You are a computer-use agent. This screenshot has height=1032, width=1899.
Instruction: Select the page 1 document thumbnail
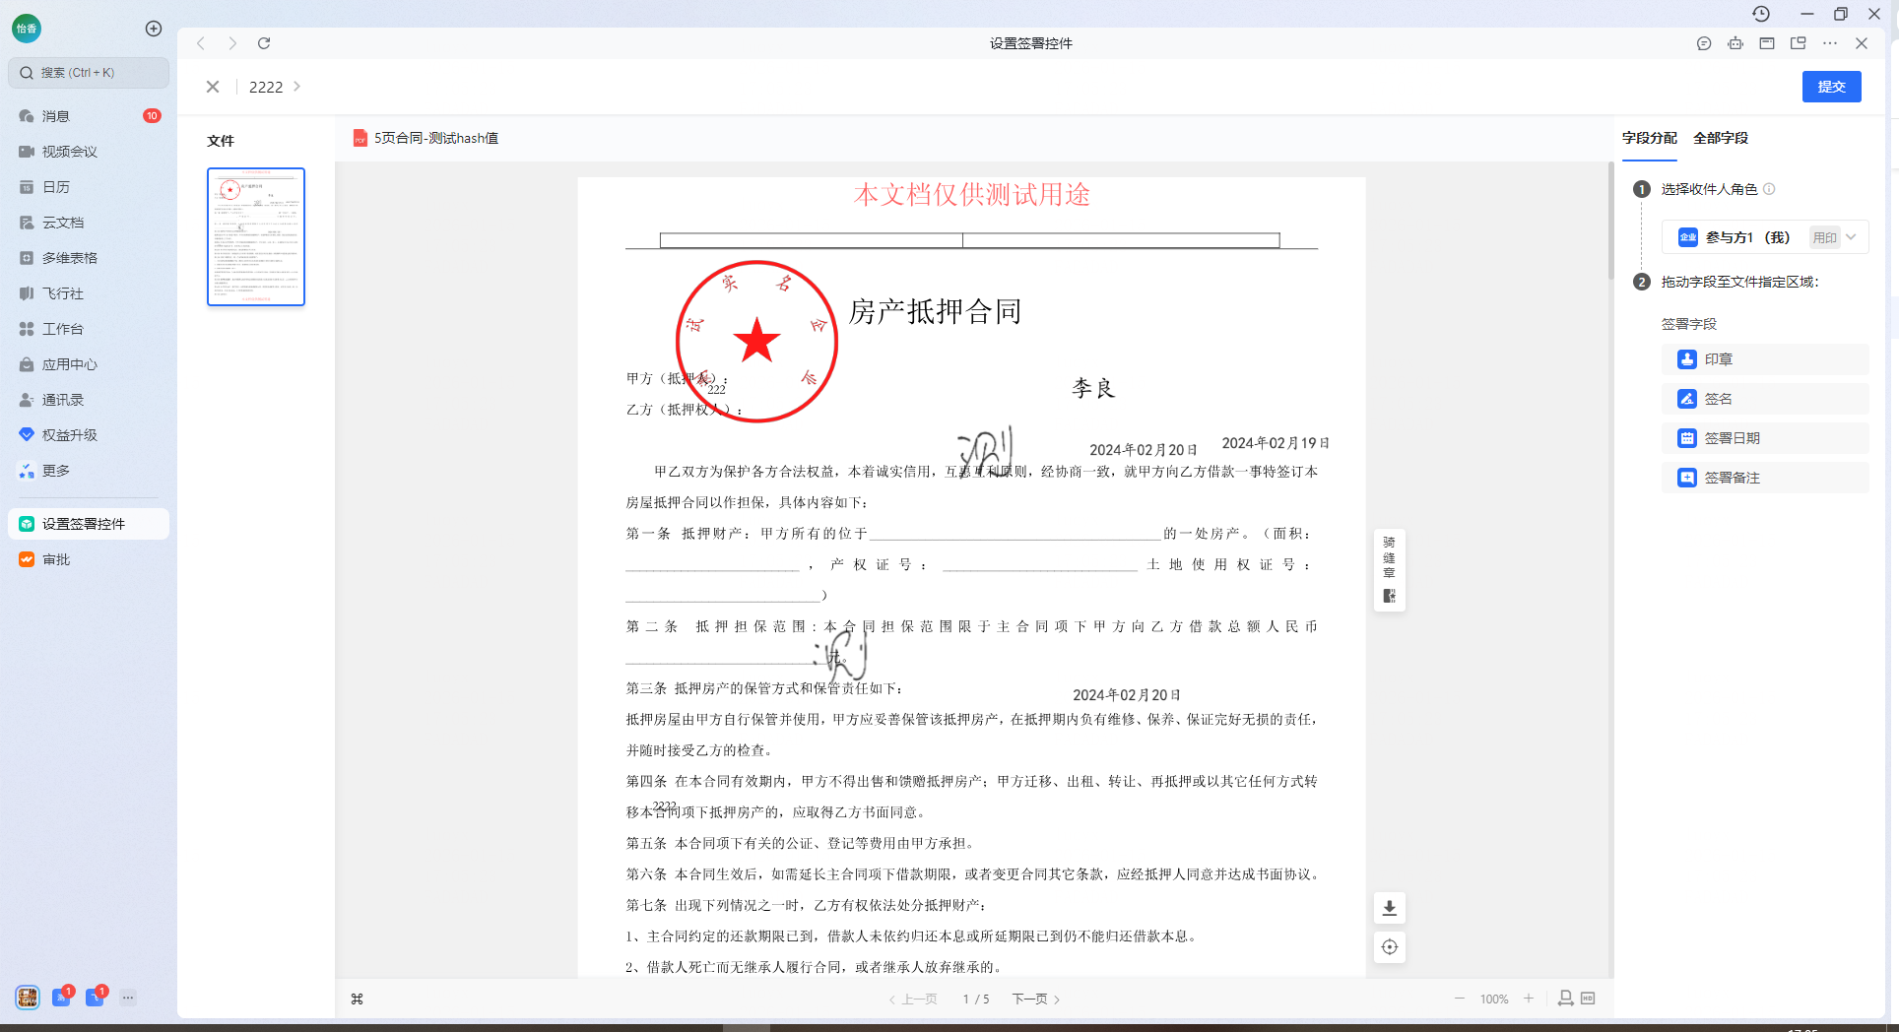click(x=256, y=236)
